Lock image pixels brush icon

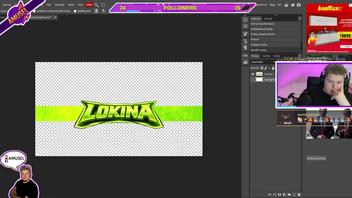[266, 68]
